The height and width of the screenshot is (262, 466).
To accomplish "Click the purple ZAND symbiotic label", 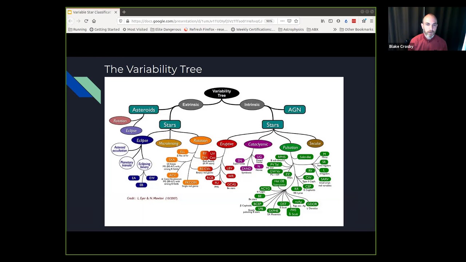I will 246,168.
